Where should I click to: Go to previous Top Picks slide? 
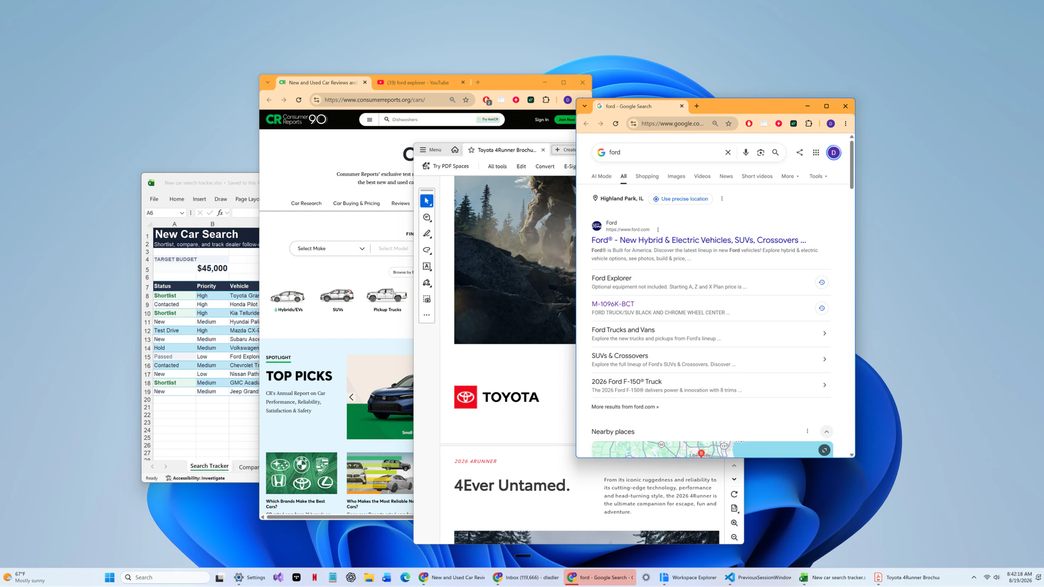(x=351, y=397)
